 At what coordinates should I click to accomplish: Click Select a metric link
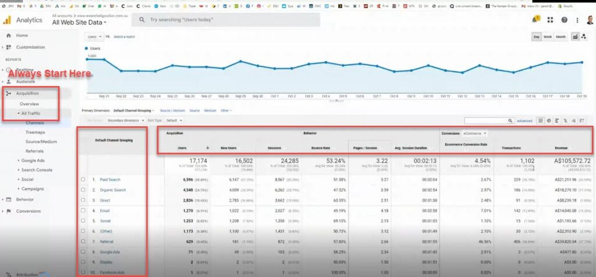click(125, 37)
